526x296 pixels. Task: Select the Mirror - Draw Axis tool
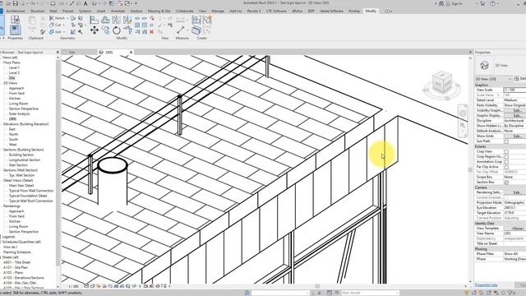click(x=127, y=20)
